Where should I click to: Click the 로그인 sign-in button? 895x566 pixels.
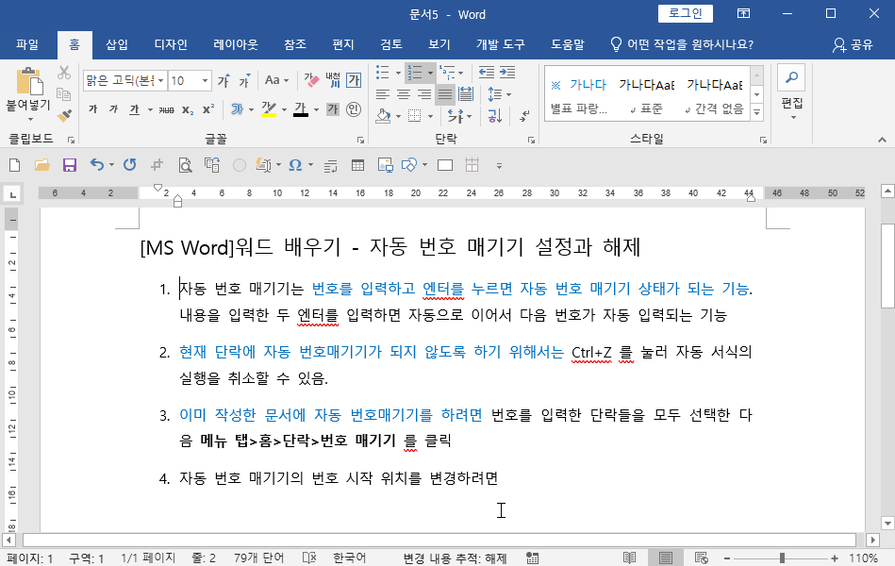coord(685,14)
